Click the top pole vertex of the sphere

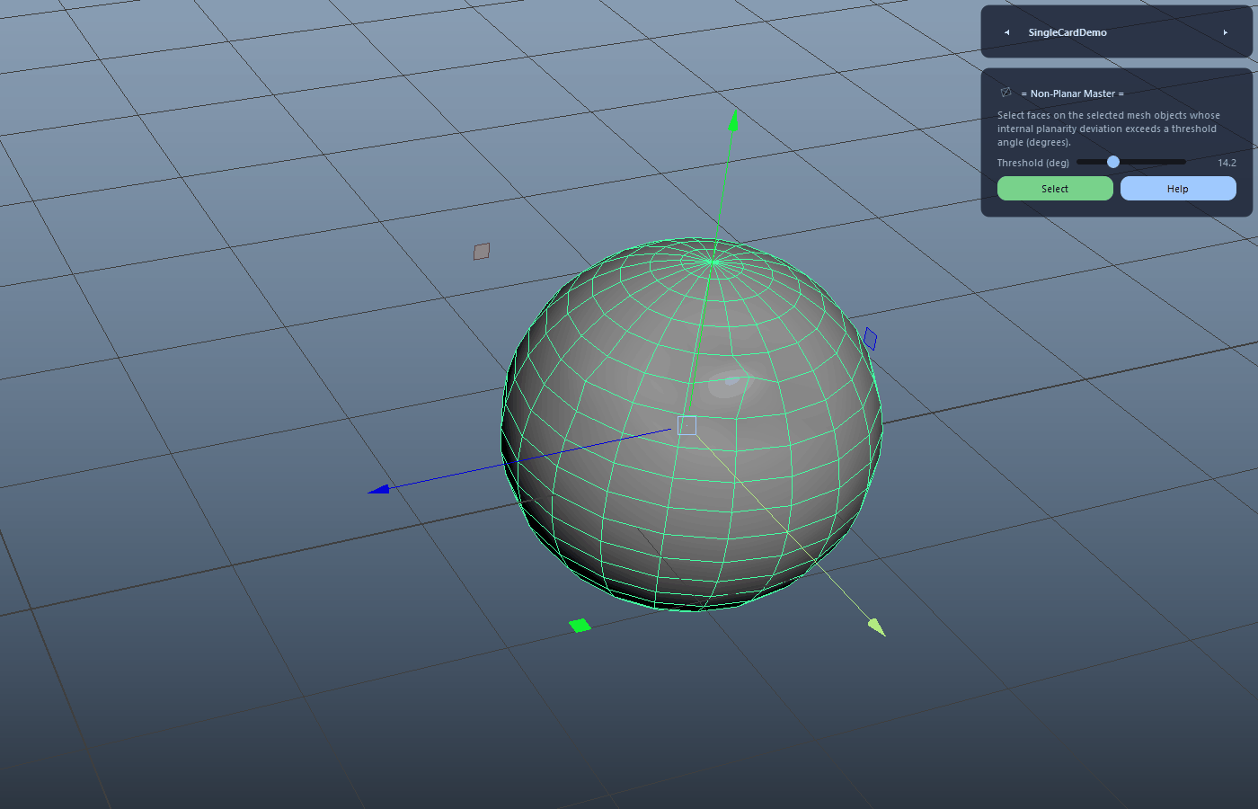tap(713, 262)
